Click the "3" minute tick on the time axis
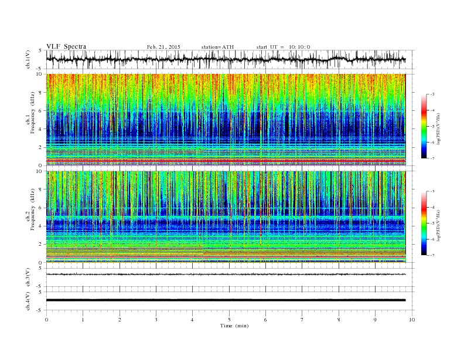Image resolution: width=464 pixels, height=359 pixels. [156, 320]
